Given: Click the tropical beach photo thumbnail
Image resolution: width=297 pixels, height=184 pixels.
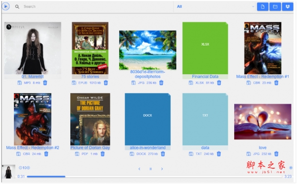Looking at the screenshot, I should pos(148,50).
